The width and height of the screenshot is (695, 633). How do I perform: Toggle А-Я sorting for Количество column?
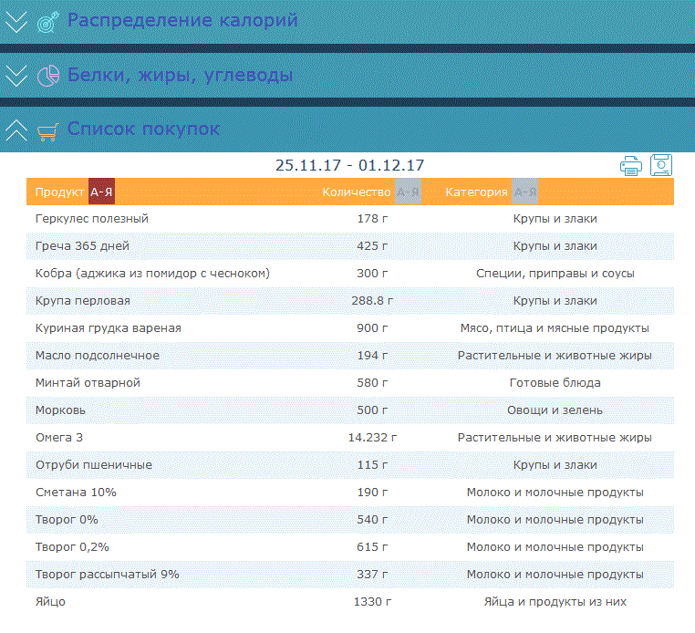click(408, 192)
